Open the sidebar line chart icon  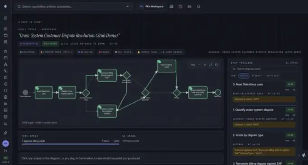coord(5,123)
